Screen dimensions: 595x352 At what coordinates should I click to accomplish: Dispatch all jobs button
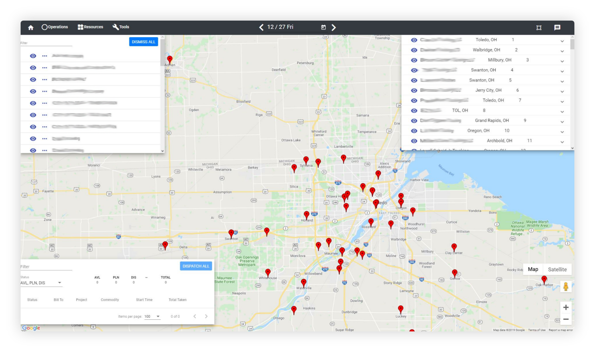[x=196, y=266]
